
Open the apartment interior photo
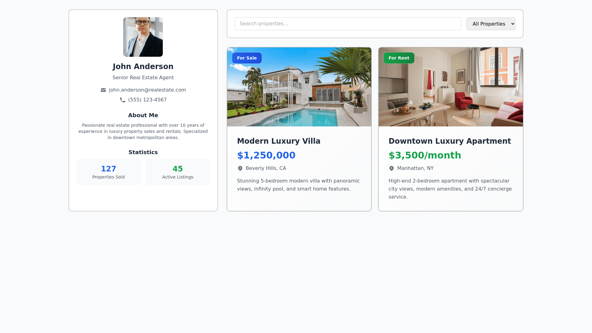tap(451, 87)
